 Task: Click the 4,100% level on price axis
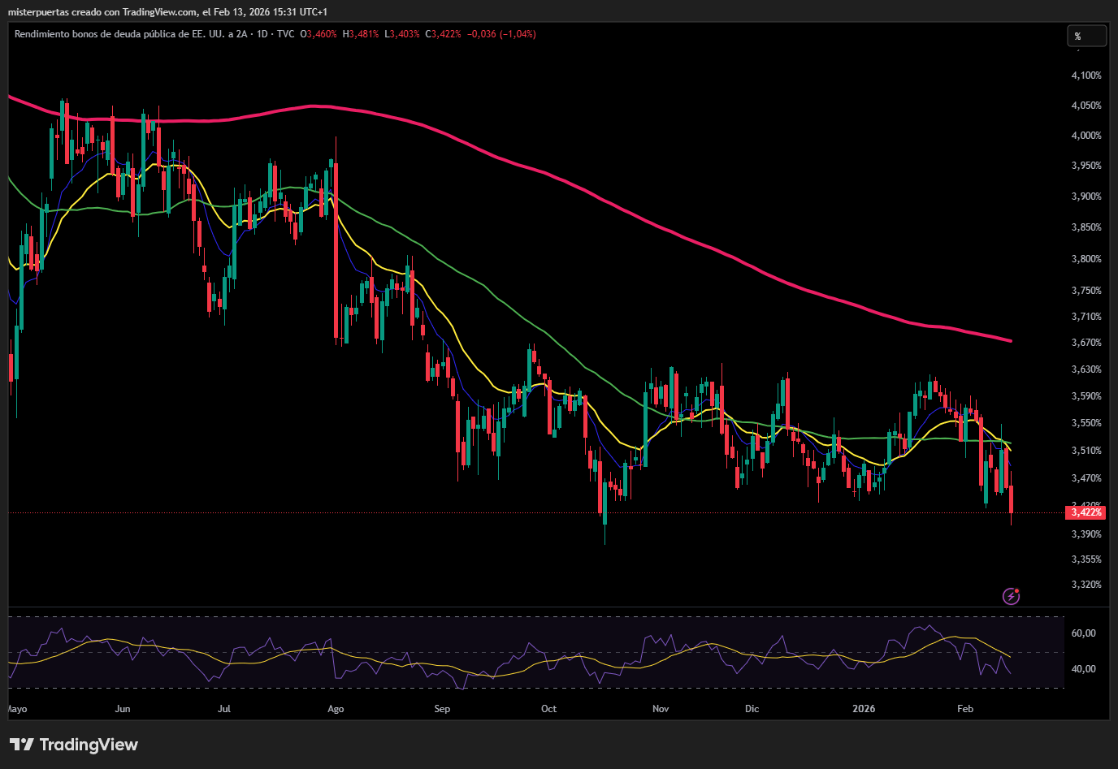pyautogui.click(x=1086, y=76)
